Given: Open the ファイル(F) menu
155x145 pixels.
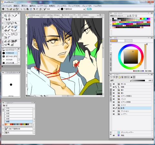Looking at the screenshot, I should click(x=7, y=6).
